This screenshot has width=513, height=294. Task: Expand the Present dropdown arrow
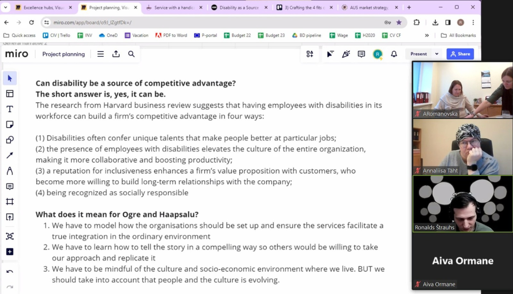[x=437, y=54]
